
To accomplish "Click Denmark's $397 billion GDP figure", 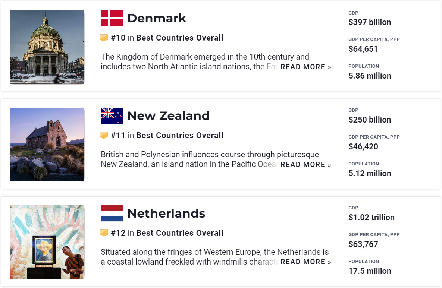I will point(370,22).
